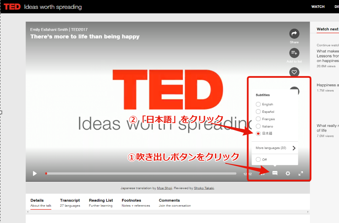This screenshot has height=223, width=339.
Task: Click the heart Like icon
Action: (294, 72)
